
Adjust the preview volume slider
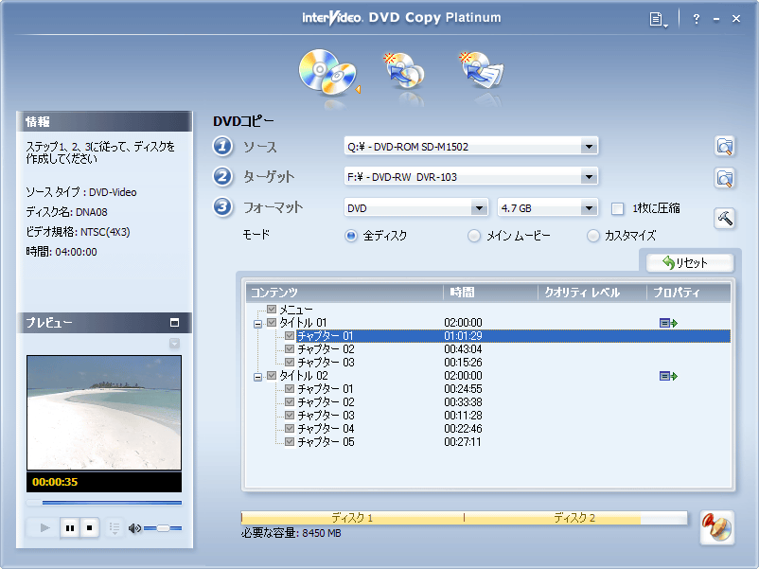[x=163, y=528]
